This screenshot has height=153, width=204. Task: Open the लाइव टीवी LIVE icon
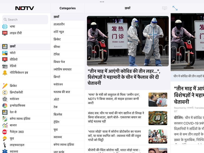5,33
